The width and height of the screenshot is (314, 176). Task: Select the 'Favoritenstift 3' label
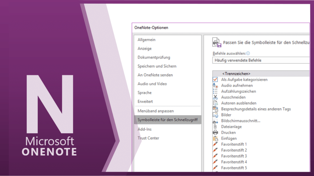[x=234, y=156]
